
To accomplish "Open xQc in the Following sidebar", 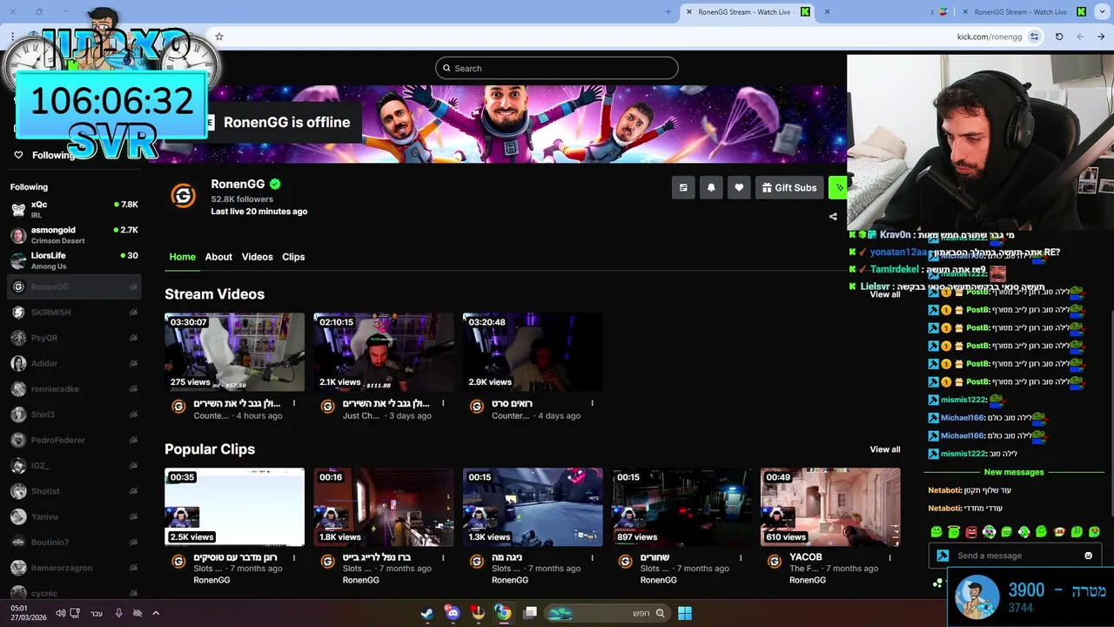I will pos(74,209).
